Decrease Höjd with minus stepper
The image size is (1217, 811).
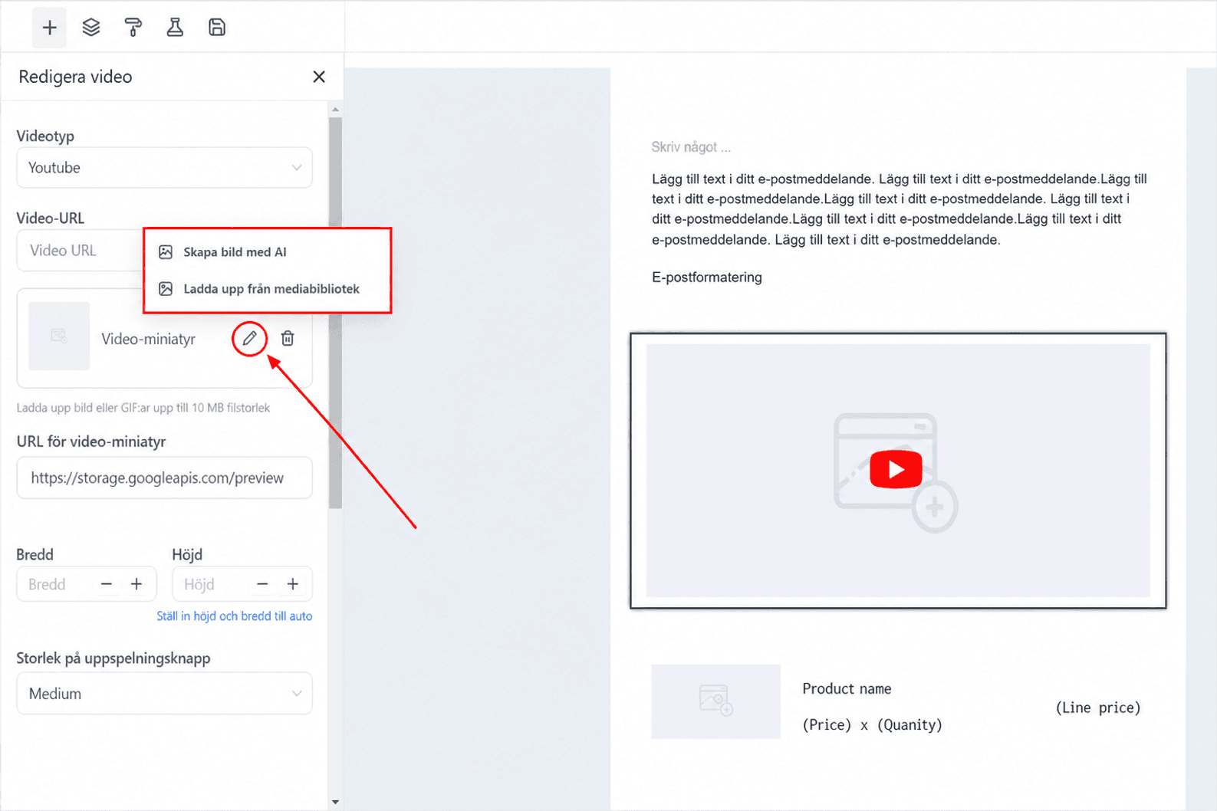(x=262, y=584)
